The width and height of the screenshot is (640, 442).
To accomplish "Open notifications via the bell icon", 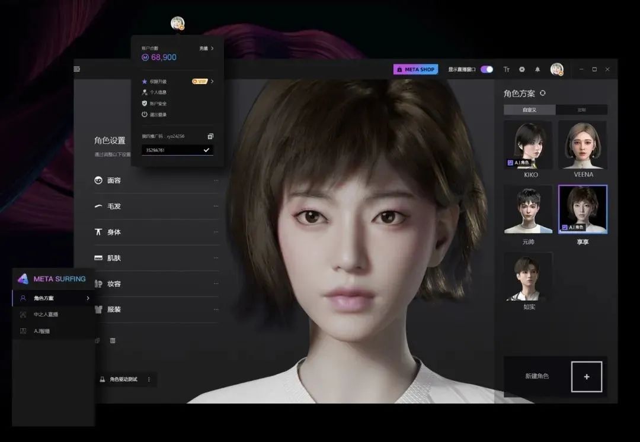I will pos(537,69).
